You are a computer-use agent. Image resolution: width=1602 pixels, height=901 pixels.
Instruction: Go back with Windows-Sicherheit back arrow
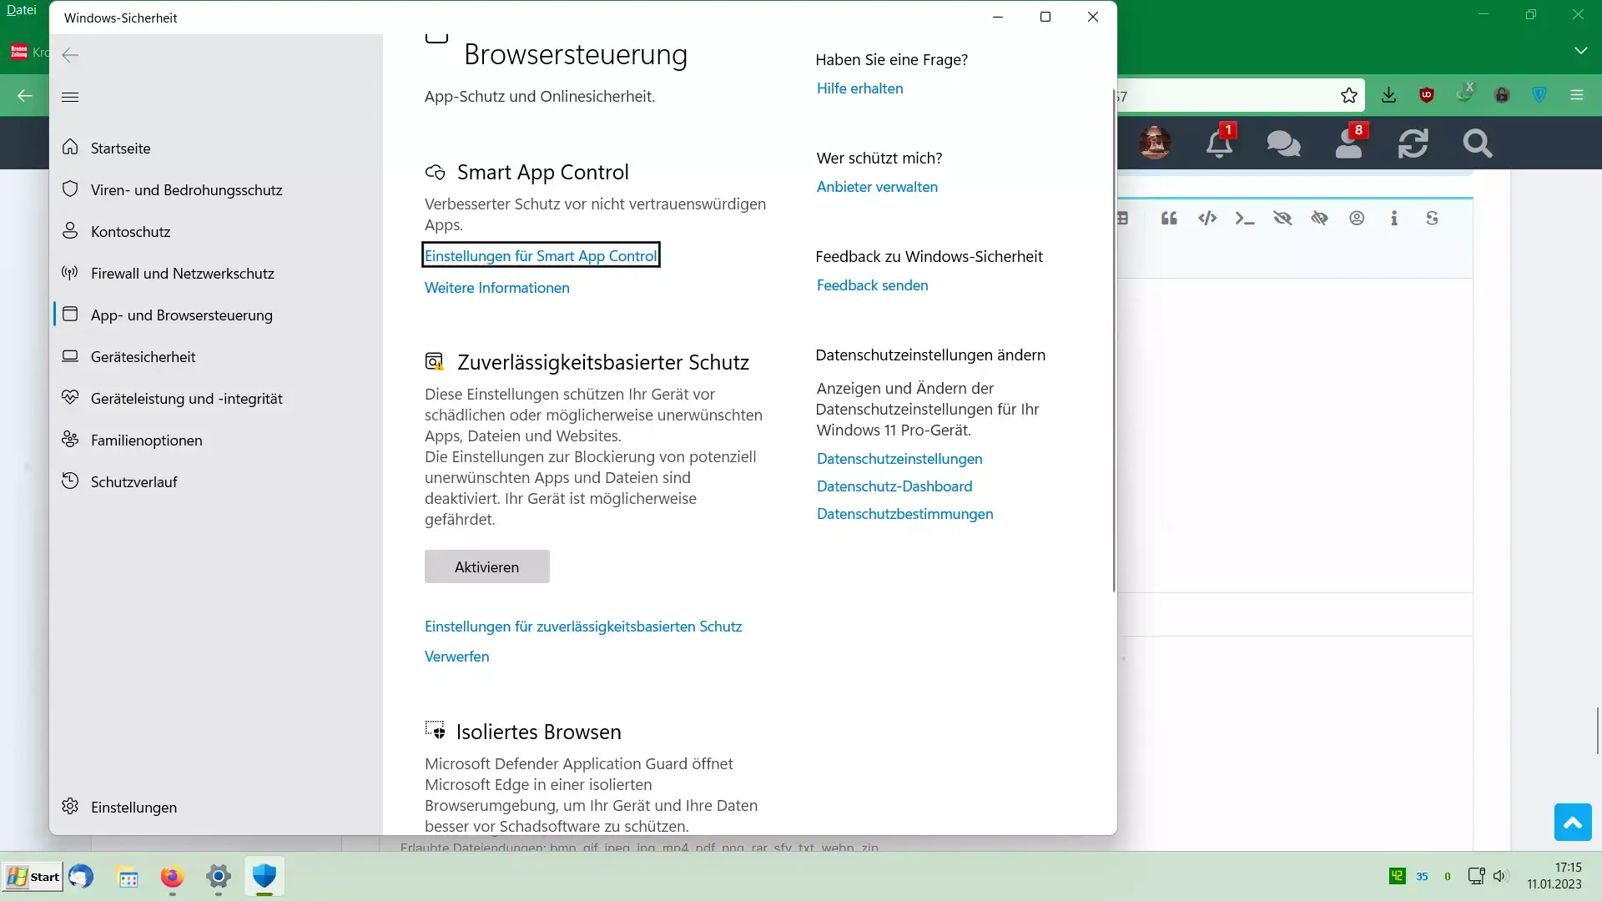point(70,55)
